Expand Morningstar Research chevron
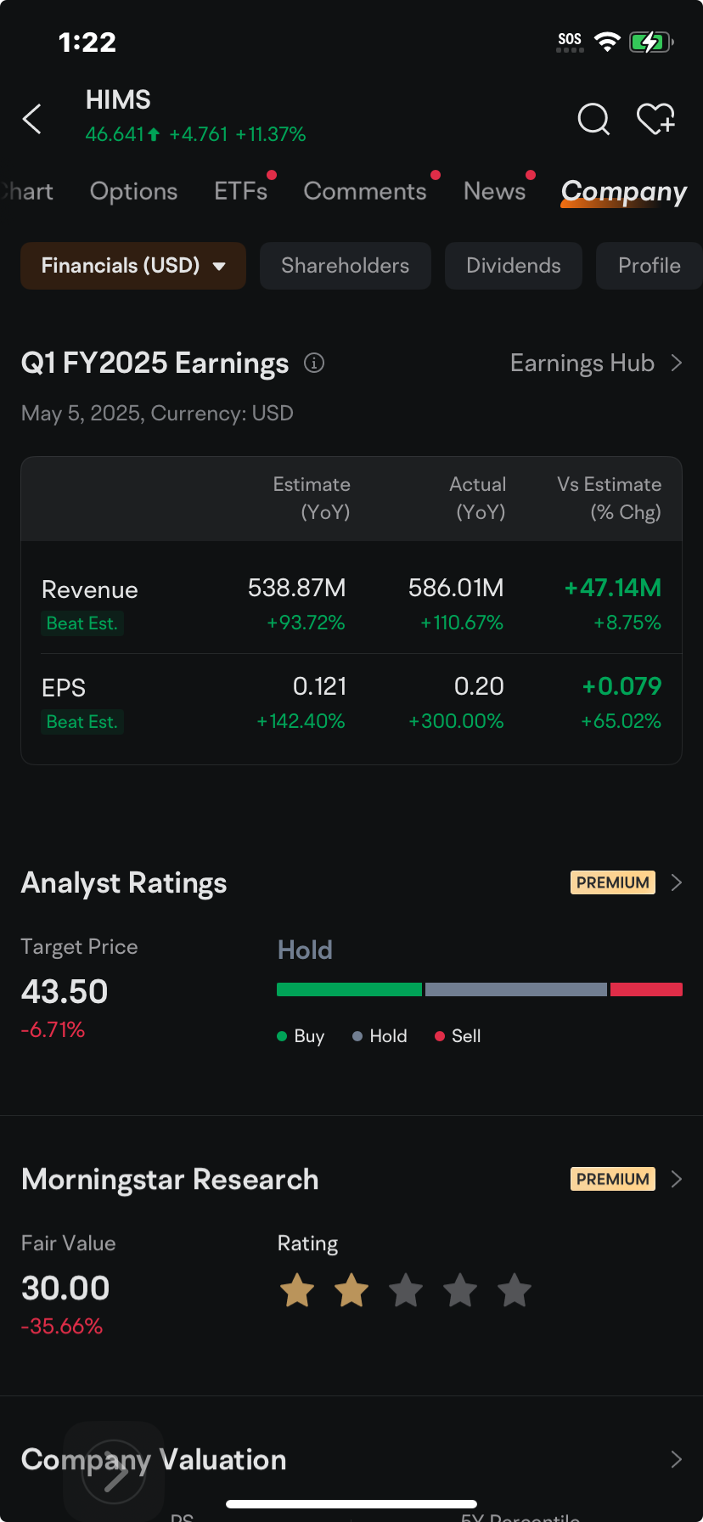 point(677,1179)
